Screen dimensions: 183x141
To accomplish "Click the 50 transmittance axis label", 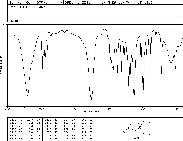I will (x=4, y=66).
